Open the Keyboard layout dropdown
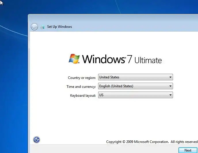 pos(136,95)
